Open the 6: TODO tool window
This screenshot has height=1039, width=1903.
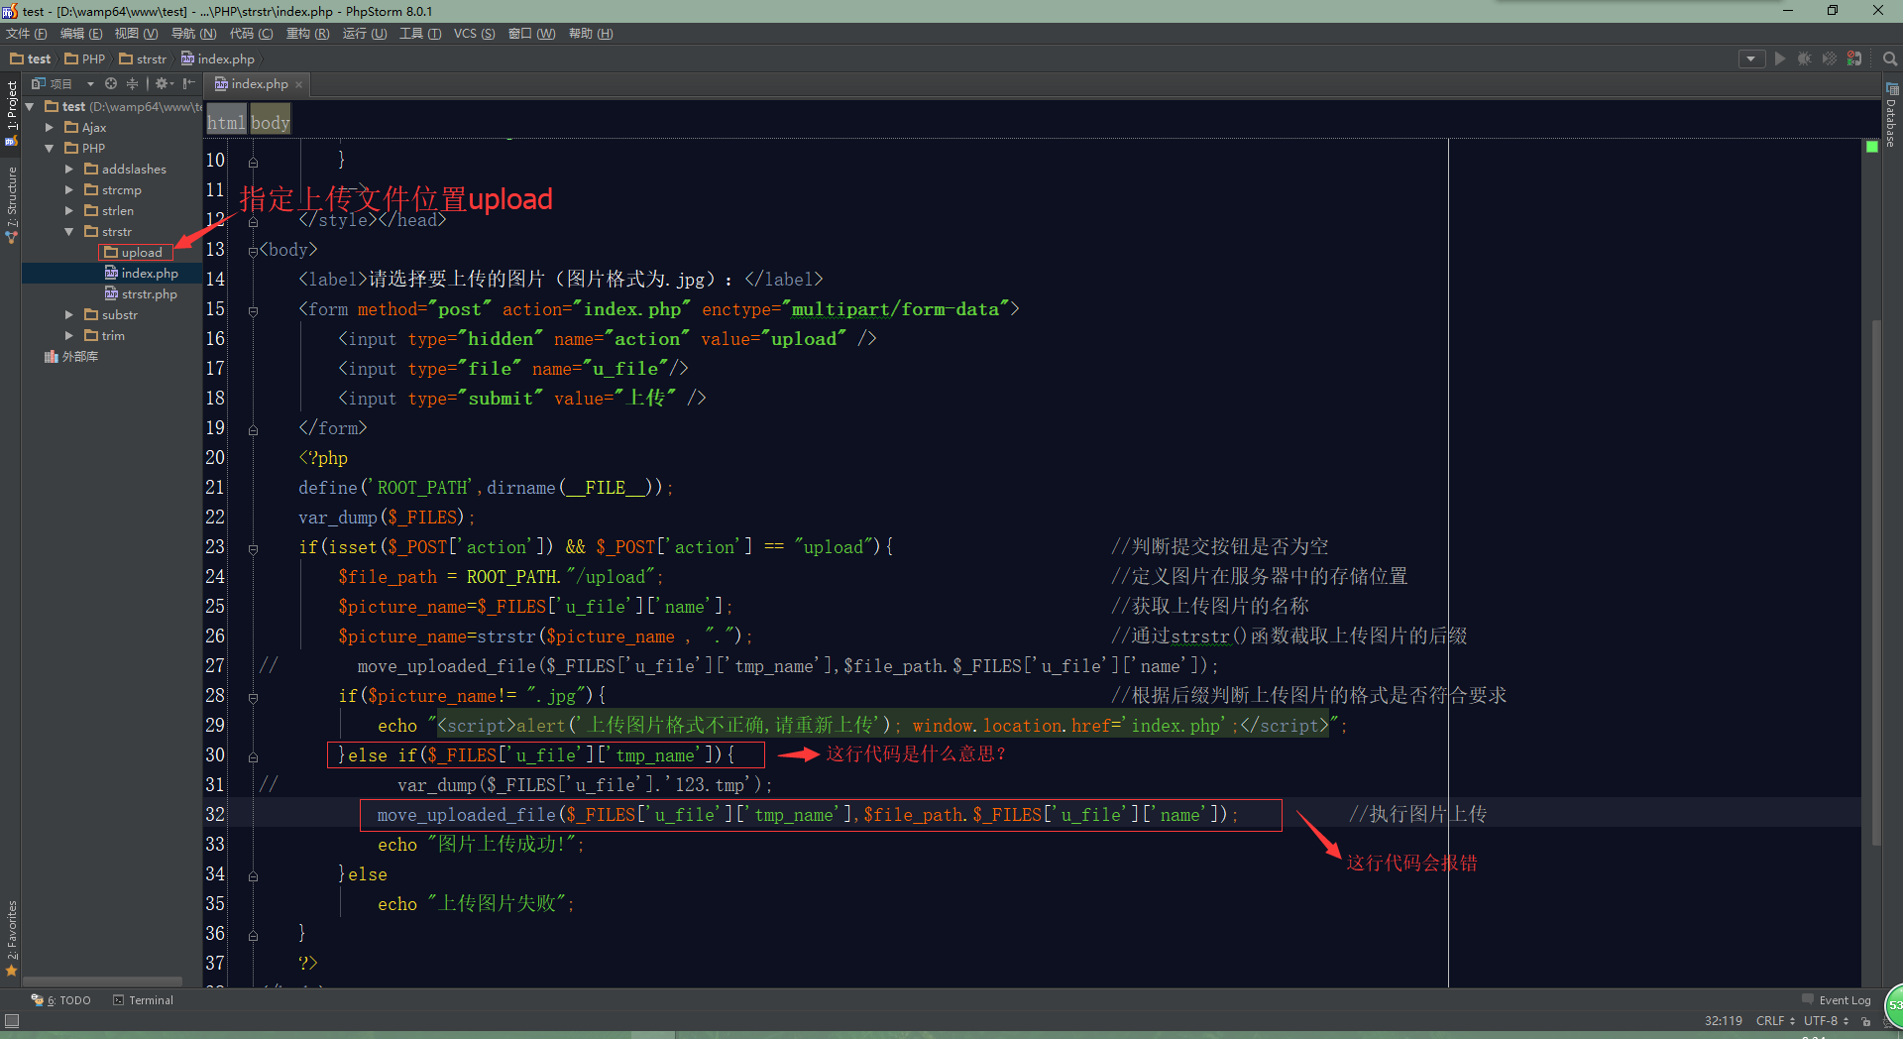tap(61, 1000)
